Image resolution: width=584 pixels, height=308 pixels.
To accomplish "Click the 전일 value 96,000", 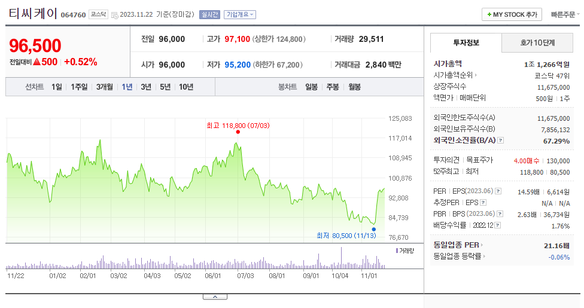I will tap(172, 39).
